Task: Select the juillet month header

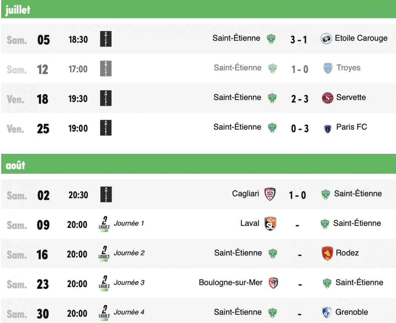Action: tap(198, 9)
